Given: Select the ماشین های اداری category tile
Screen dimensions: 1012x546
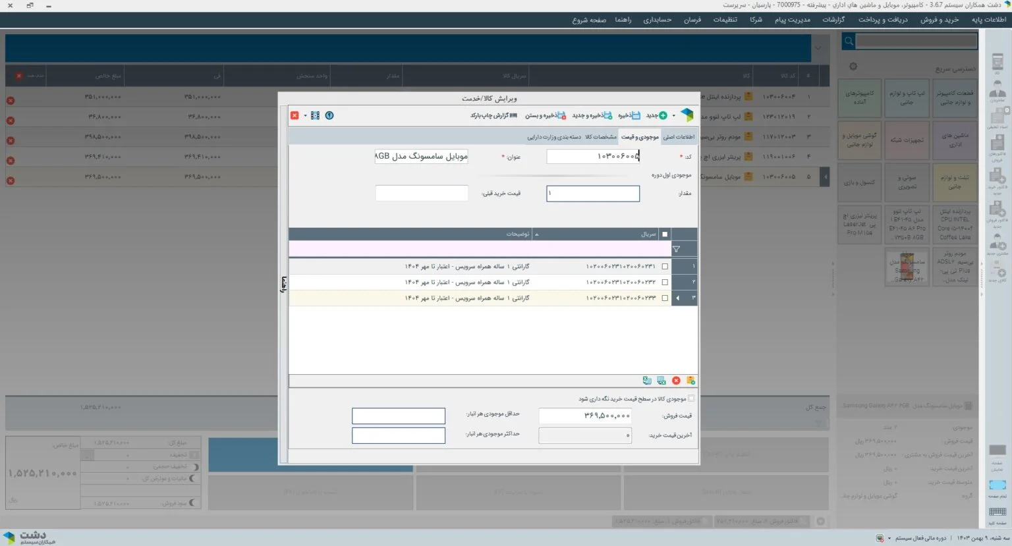Looking at the screenshot, I should [955, 140].
